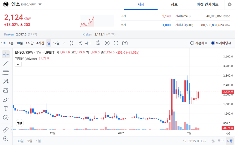Toggle 로그 logarithmic scale
The image size is (235, 145).
pyautogui.click(x=221, y=141)
